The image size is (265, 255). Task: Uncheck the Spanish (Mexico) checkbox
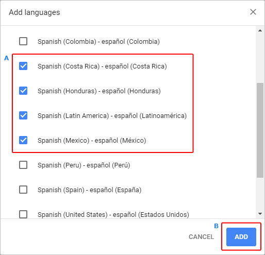coord(23,140)
